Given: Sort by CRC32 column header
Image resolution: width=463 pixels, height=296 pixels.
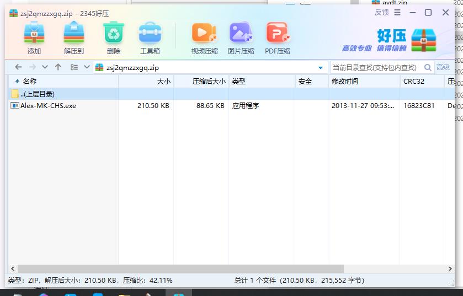Looking at the screenshot, I should pyautogui.click(x=422, y=82).
